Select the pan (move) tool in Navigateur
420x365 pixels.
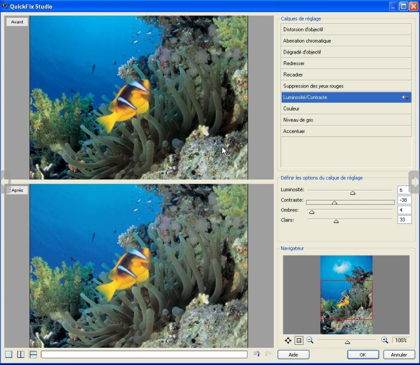pyautogui.click(x=288, y=341)
